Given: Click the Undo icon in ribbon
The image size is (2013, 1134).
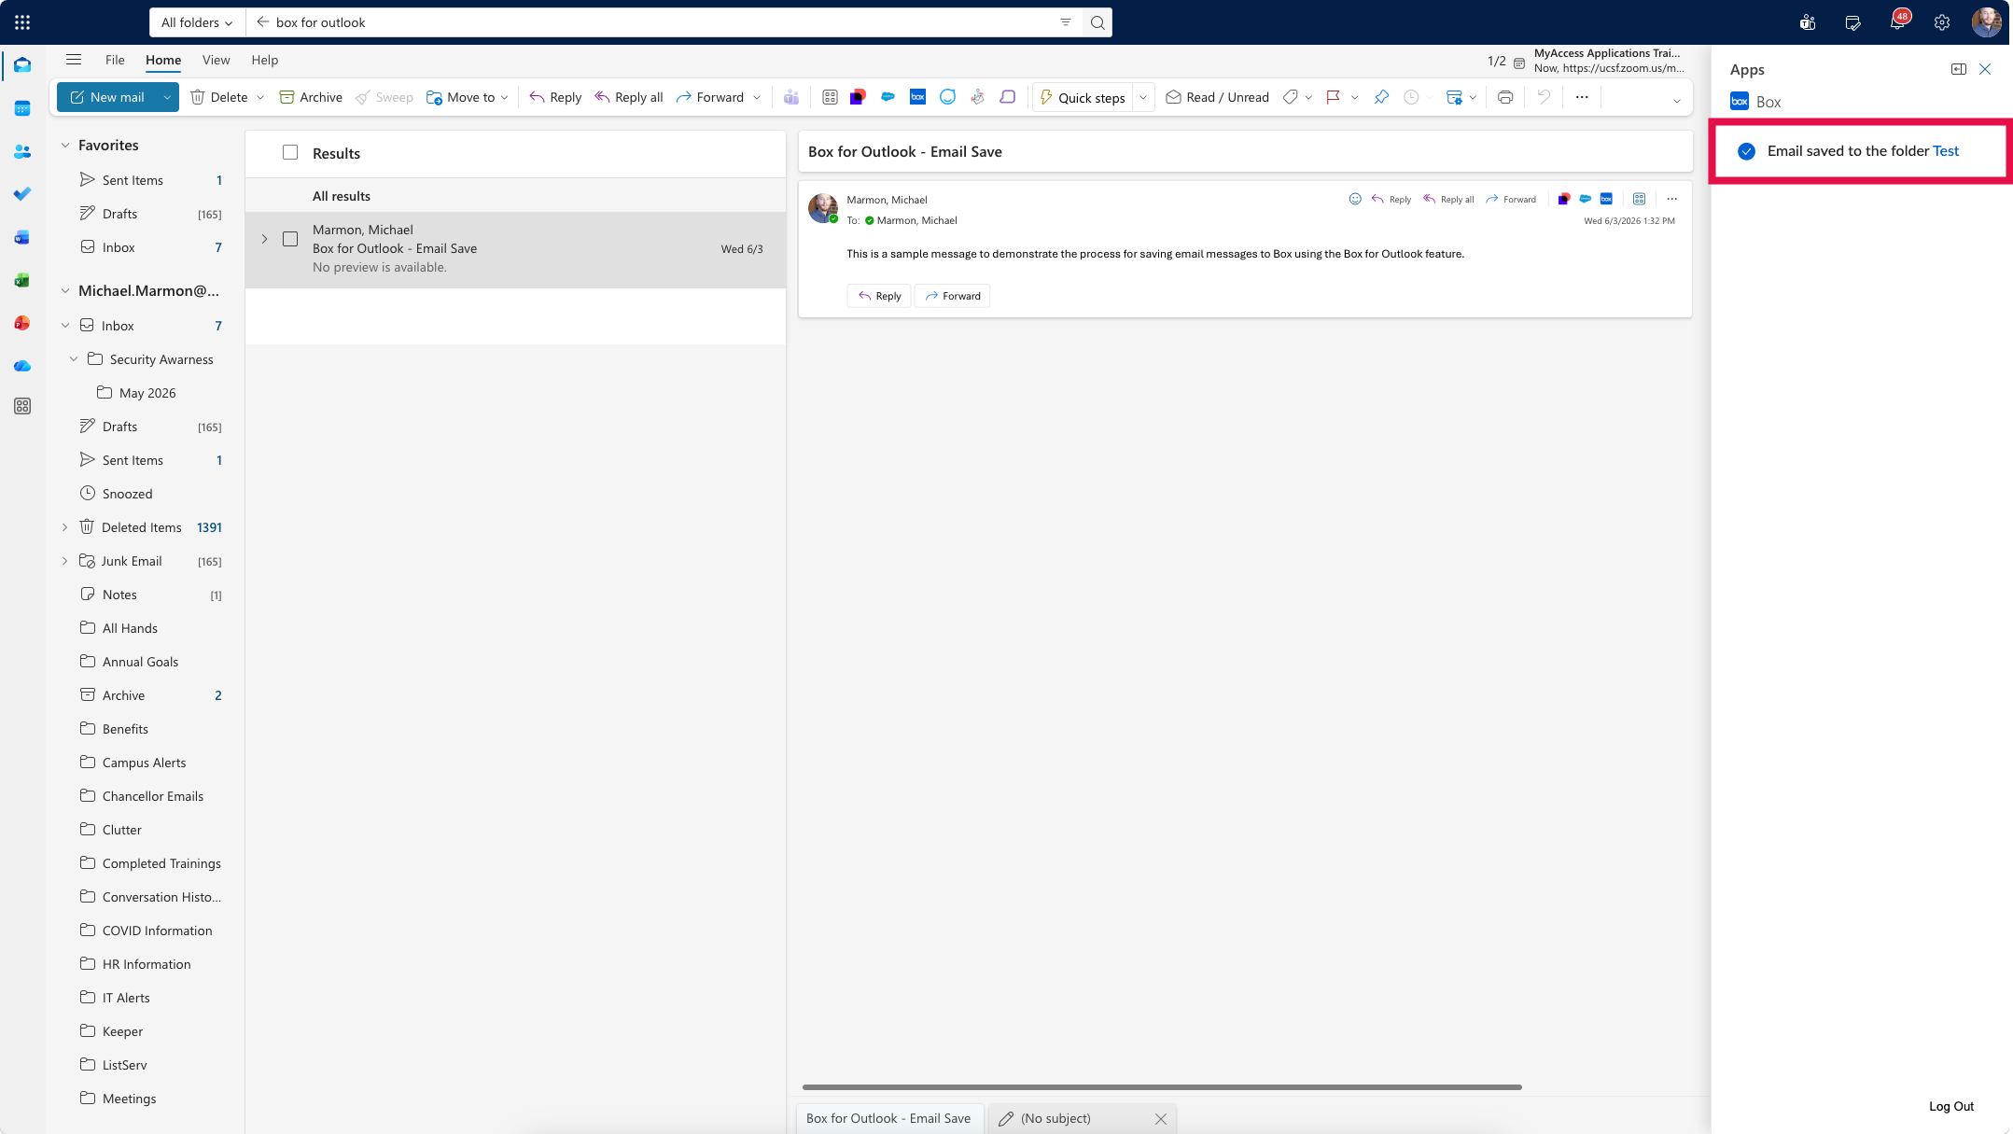Looking at the screenshot, I should coord(1544,97).
